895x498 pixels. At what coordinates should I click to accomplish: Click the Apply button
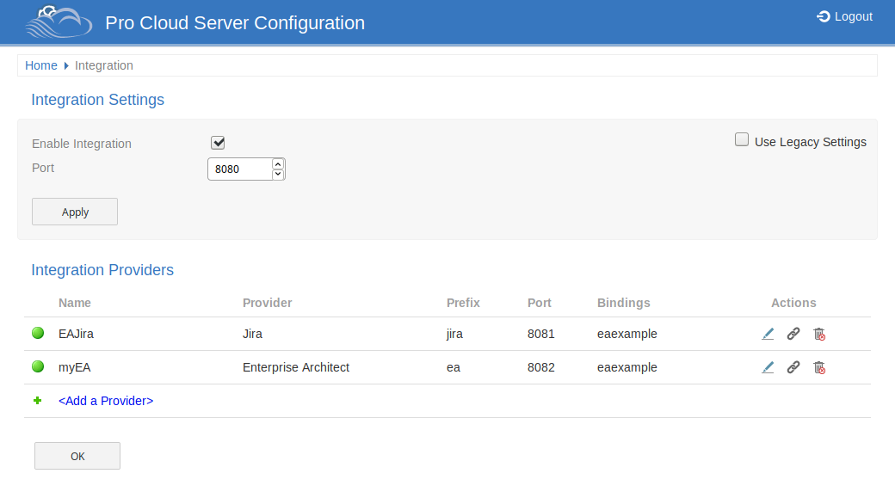click(x=75, y=212)
